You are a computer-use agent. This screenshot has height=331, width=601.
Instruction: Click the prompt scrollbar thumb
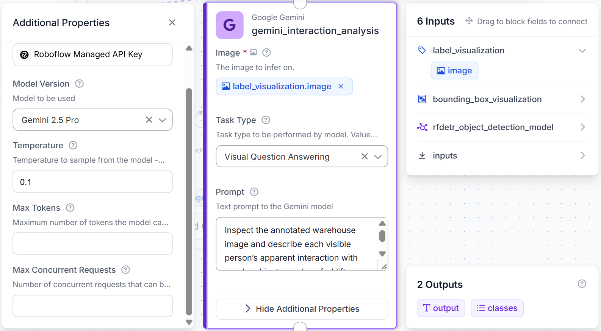(382, 236)
